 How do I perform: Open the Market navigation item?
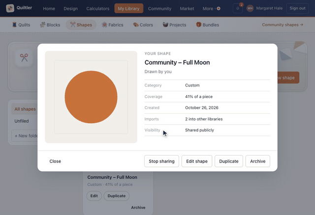187,9
